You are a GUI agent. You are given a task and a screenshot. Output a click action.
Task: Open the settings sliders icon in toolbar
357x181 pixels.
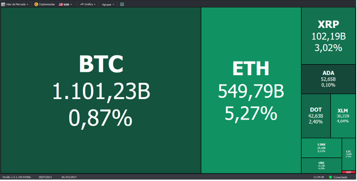122,4
